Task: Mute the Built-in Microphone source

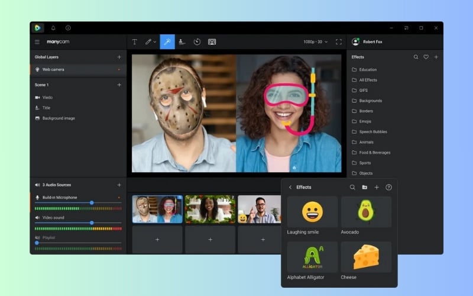Action: pyautogui.click(x=37, y=197)
